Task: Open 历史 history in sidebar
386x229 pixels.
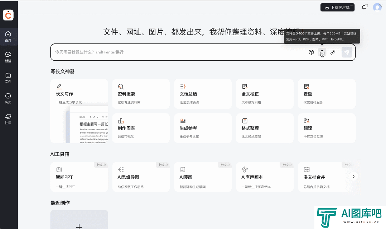Action: pos(8,98)
